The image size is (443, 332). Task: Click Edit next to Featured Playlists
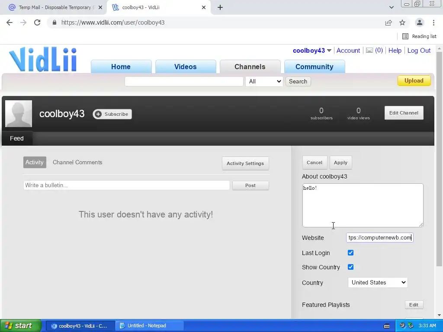click(414, 305)
